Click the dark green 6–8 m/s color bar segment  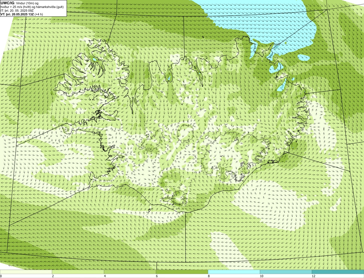click(182, 272)
